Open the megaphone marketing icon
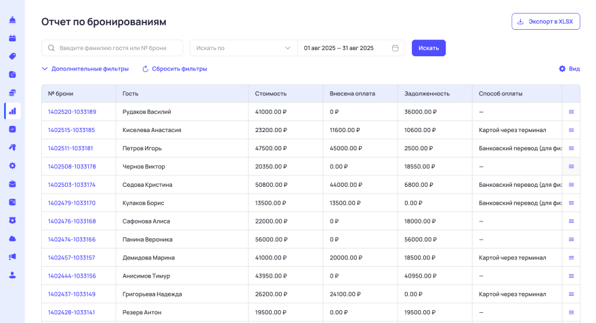596x323 pixels. point(12,257)
